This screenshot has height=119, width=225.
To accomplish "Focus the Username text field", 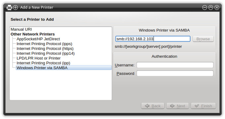I will click(x=175, y=65).
